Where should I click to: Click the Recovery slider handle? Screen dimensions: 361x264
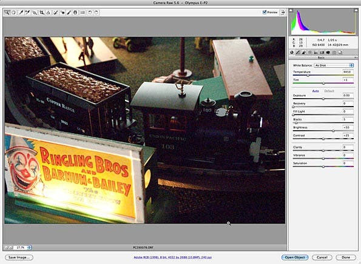[x=293, y=107]
